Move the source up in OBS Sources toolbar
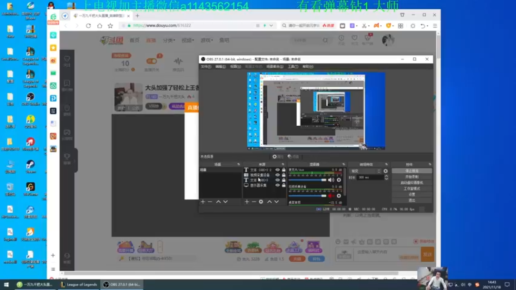The width and height of the screenshot is (516, 290). 269,202
